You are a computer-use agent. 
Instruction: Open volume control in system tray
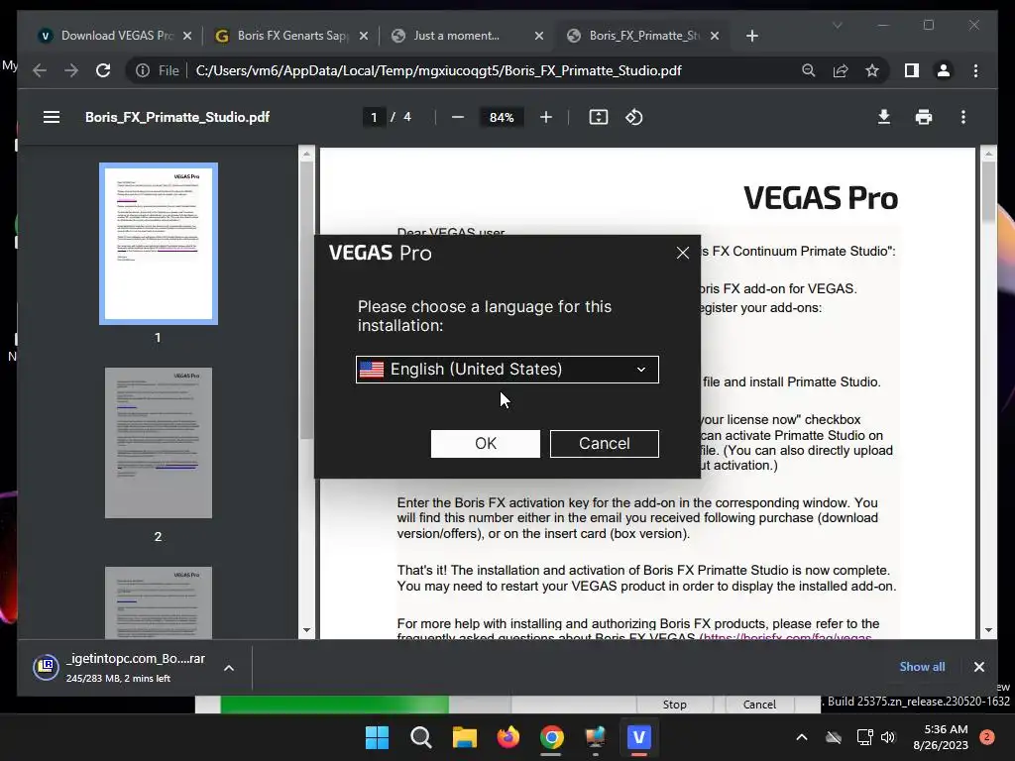click(888, 737)
